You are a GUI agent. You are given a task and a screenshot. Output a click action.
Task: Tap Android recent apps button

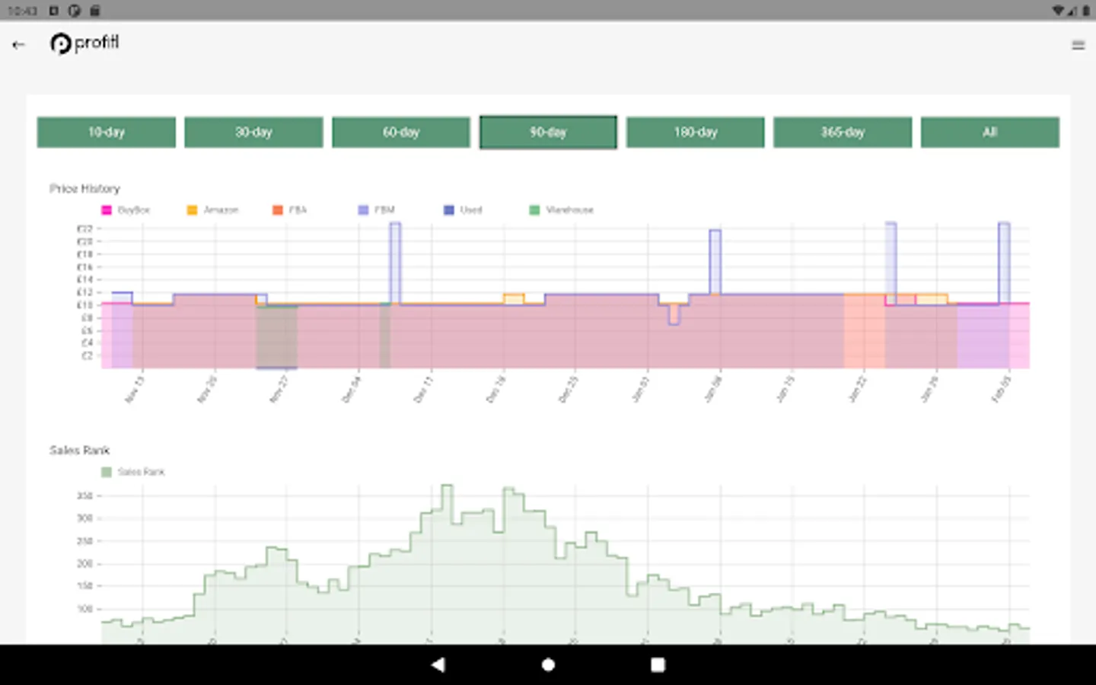(658, 664)
